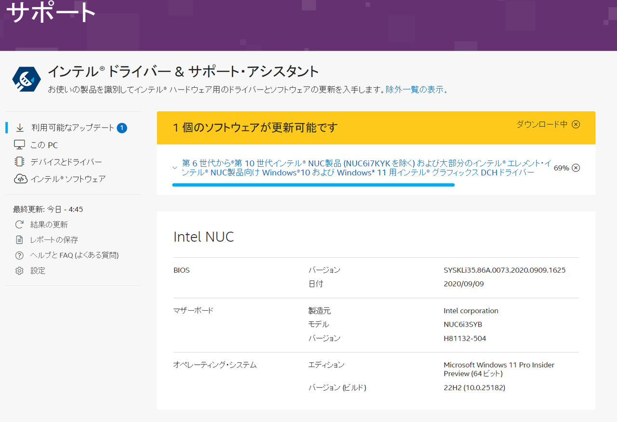The width and height of the screenshot is (617, 422).
Task: Click the Intel corporation manufacturer value
Action: [x=471, y=311]
